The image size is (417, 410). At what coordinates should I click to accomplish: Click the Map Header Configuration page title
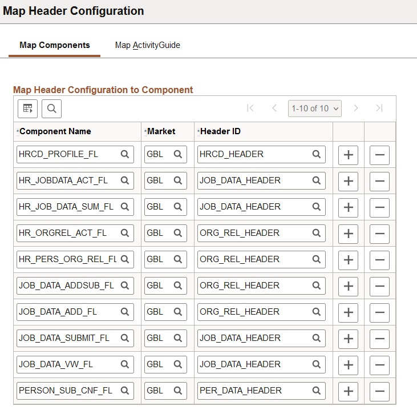(74, 11)
